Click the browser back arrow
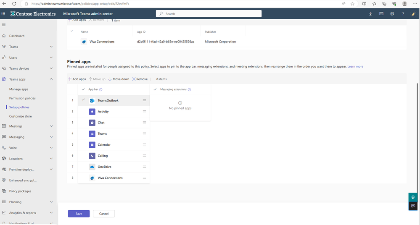Screen dimensions: 420x225 pos(4,4)
